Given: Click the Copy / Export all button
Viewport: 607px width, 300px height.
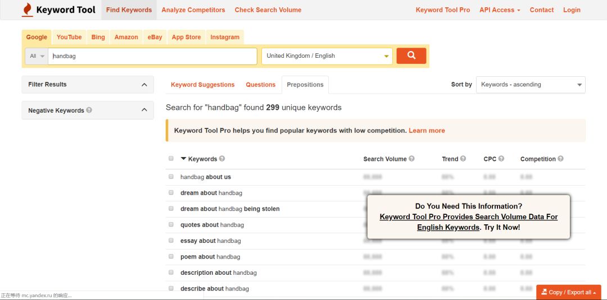Looking at the screenshot, I should click(569, 292).
